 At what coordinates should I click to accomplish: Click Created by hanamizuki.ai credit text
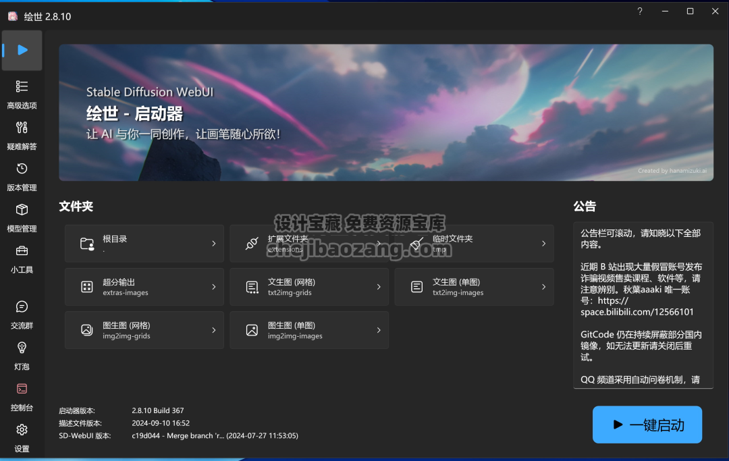coord(672,171)
